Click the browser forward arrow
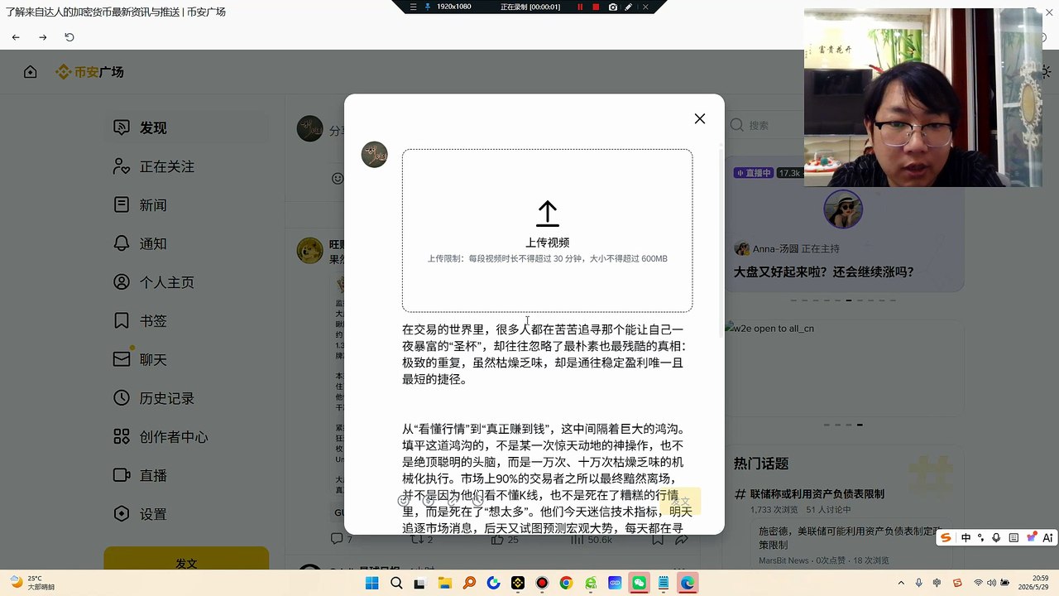This screenshot has height=596, width=1059. 43,37
